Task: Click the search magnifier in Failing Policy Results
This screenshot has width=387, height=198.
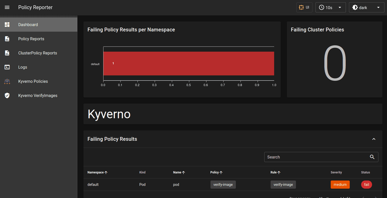Action: pyautogui.click(x=372, y=157)
